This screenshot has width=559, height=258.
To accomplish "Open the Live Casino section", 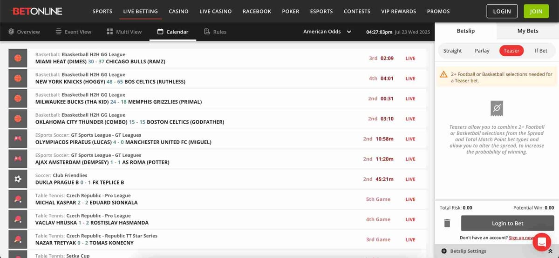I will coord(215,11).
